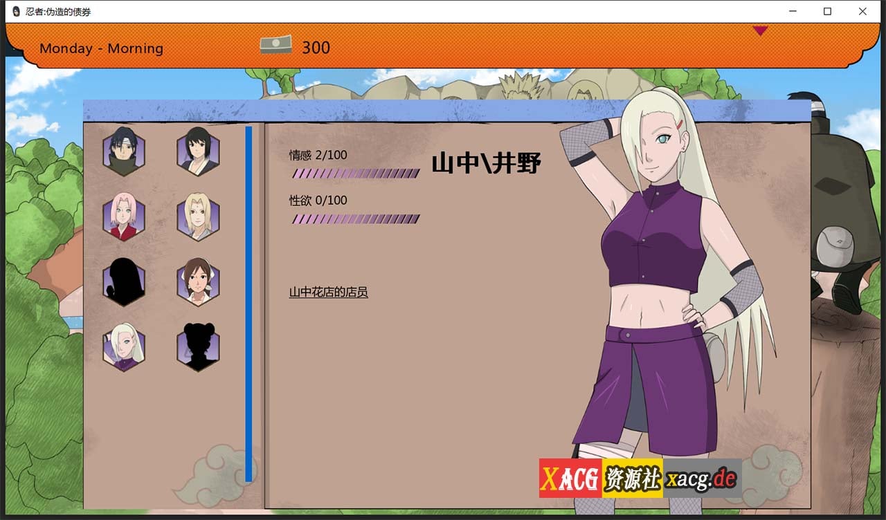Select Tsunade's portrait icon
Viewport: 886px width, 520px height.
pos(198,219)
